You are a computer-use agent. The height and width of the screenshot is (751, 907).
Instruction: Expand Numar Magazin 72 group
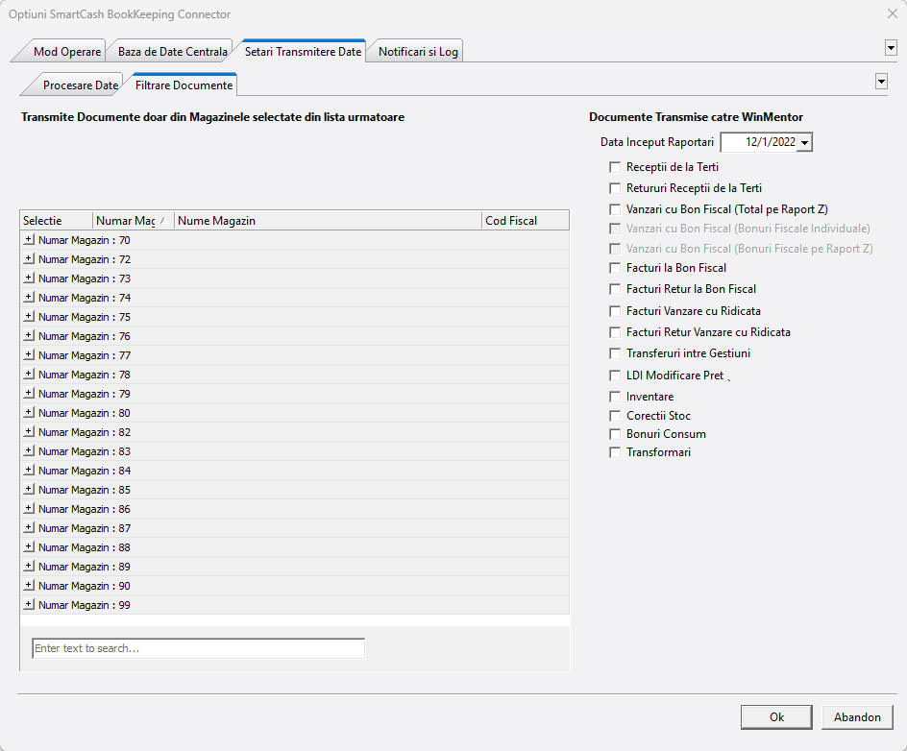point(29,258)
